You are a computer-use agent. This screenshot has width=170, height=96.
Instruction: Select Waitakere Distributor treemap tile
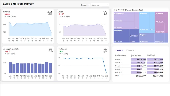[x=134, y=33]
